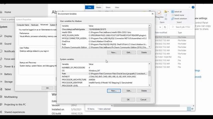213x119 pixels.
Task: Close the Environment Variables dialog
Action: coord(152,14)
